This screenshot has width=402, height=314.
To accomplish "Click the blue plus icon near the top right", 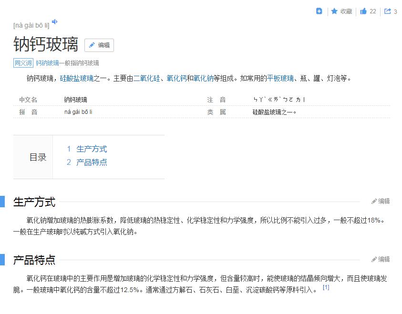I will click(319, 10).
